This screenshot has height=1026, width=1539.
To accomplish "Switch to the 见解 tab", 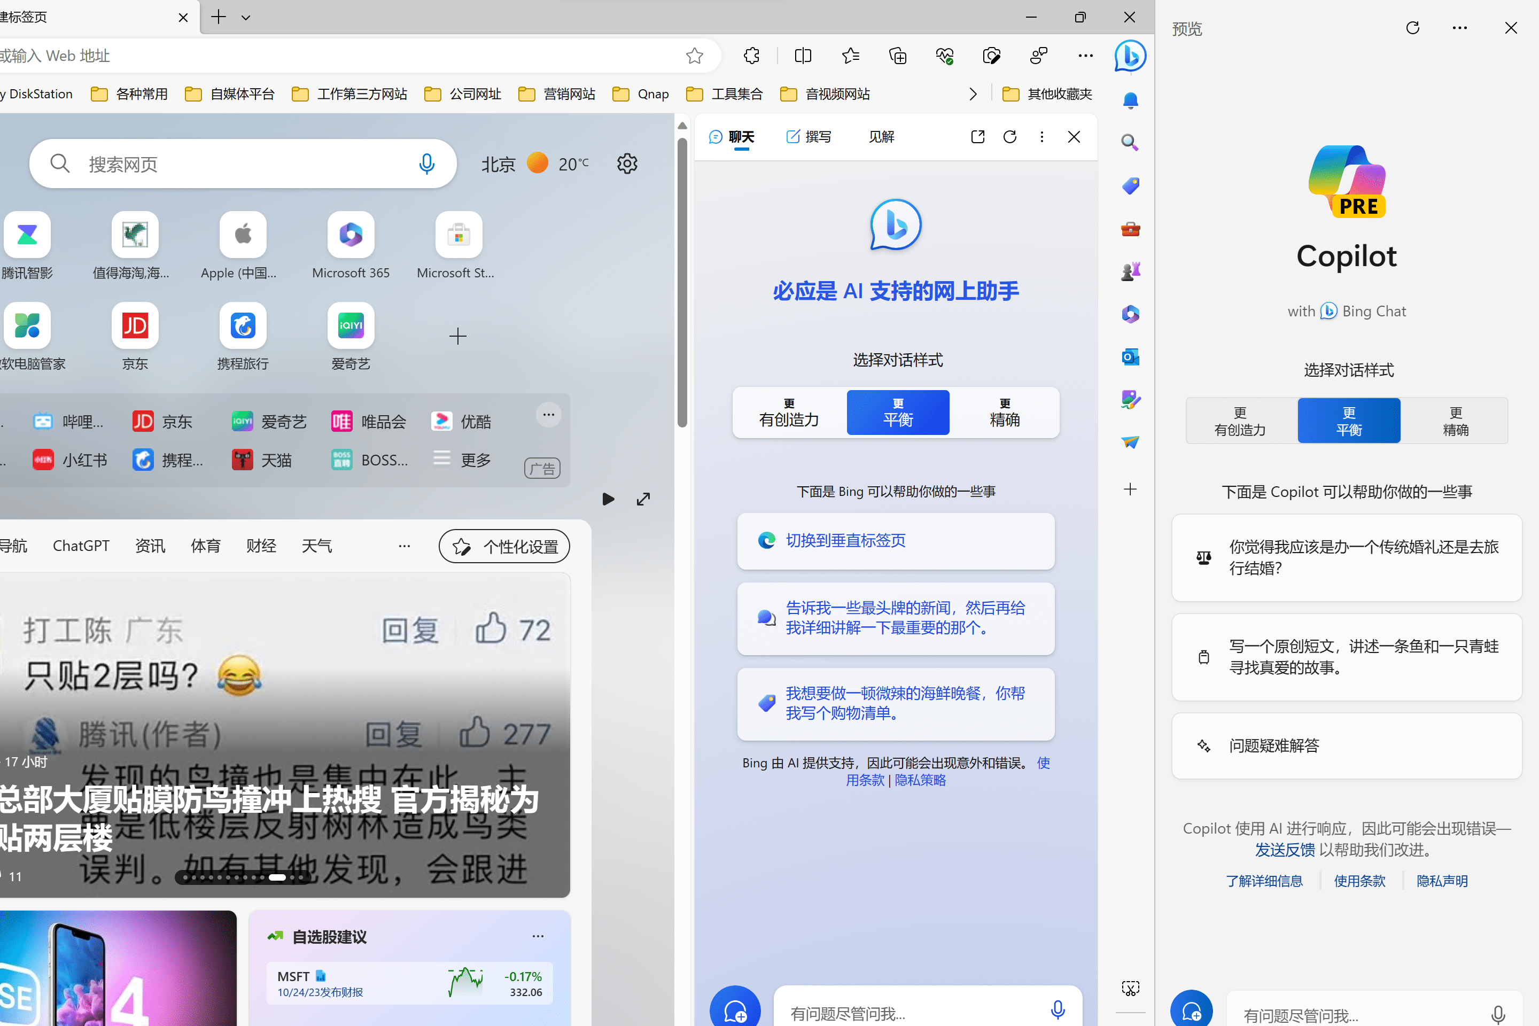I will click(881, 137).
